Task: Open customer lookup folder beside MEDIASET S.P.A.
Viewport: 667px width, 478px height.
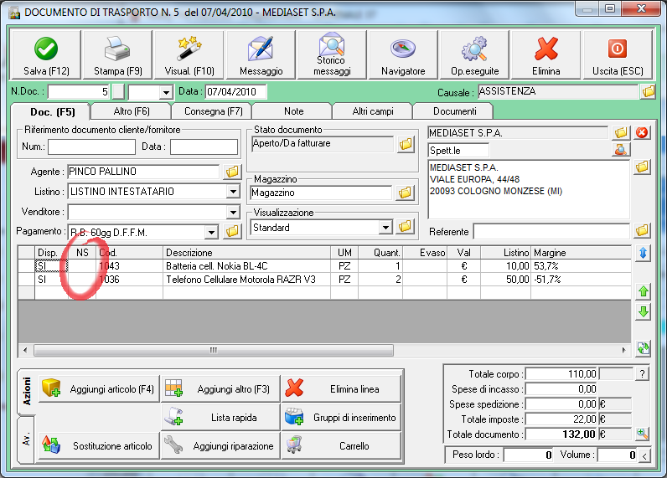Action: point(621,133)
